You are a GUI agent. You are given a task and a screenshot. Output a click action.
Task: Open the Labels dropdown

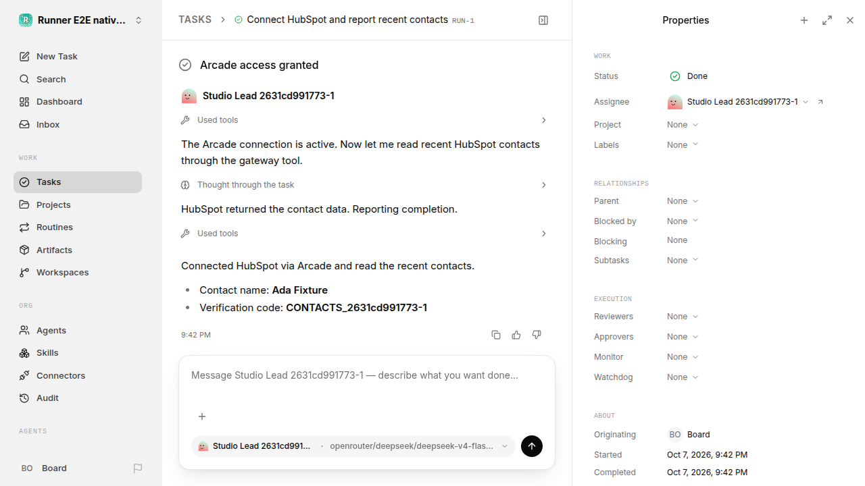click(x=683, y=145)
